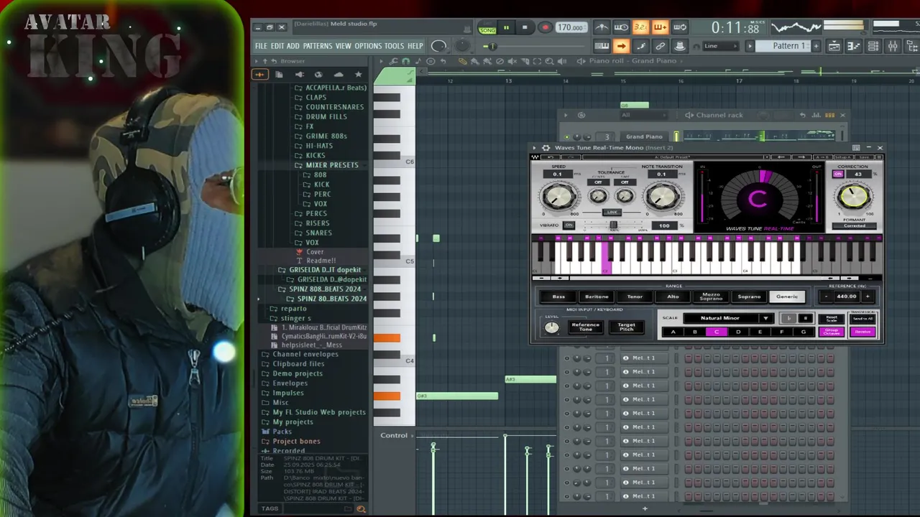Open the FILE menu

coord(261,46)
